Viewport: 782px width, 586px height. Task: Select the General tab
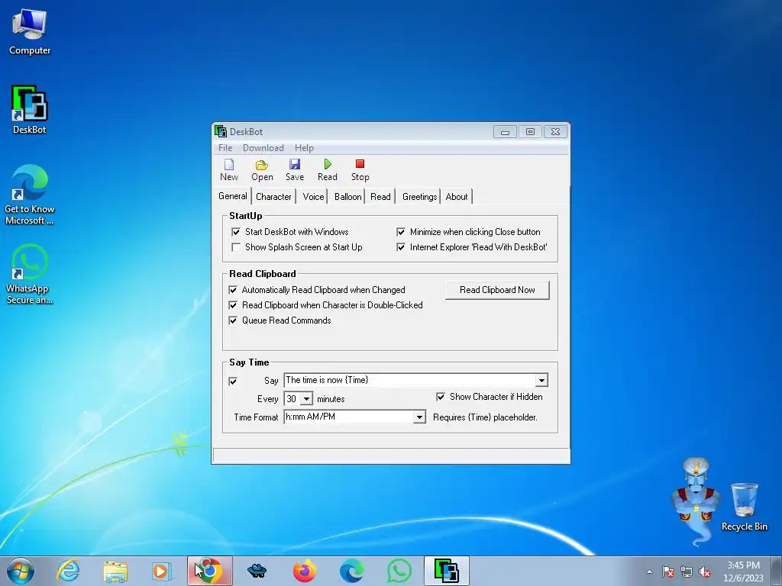(232, 196)
